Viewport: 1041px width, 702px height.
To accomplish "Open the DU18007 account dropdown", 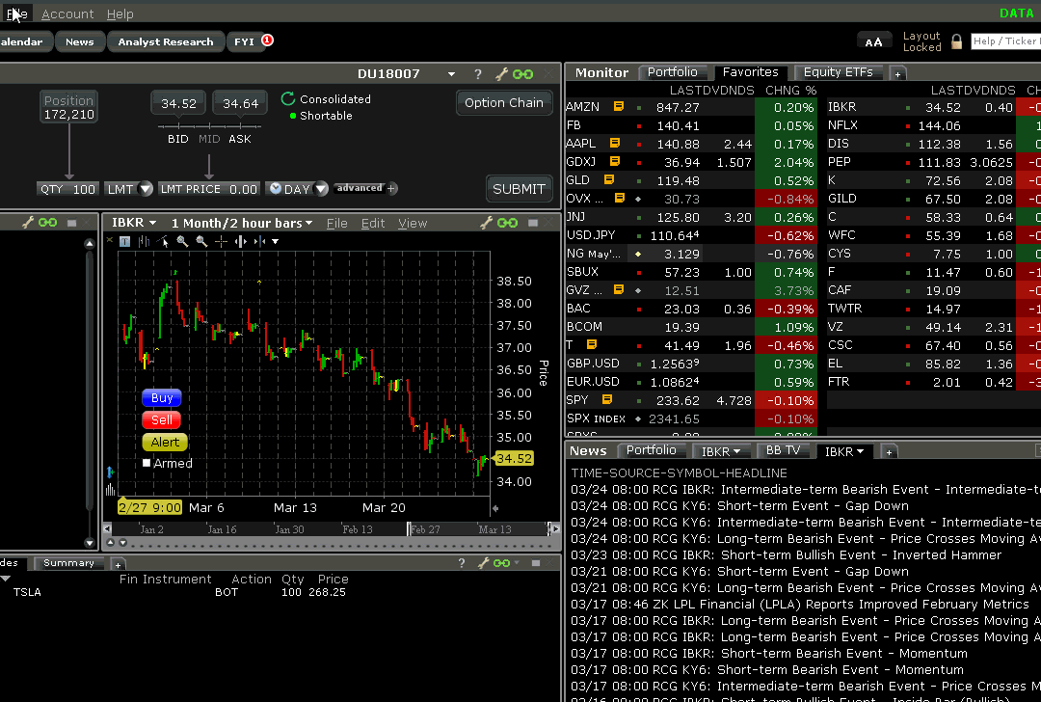I will 450,73.
